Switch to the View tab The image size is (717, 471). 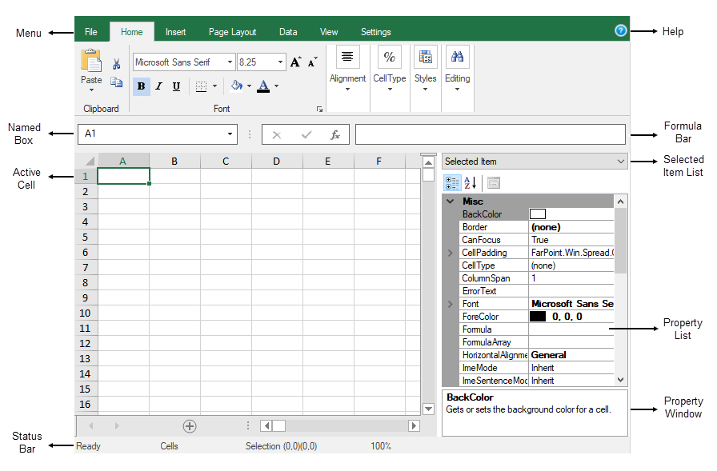point(329,32)
